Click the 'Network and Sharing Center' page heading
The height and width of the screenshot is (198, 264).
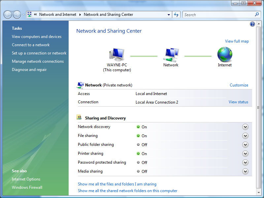coord(109,31)
